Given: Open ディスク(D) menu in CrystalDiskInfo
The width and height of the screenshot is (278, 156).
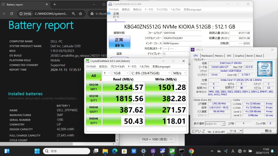Looking at the screenshot, I should click(162, 10).
